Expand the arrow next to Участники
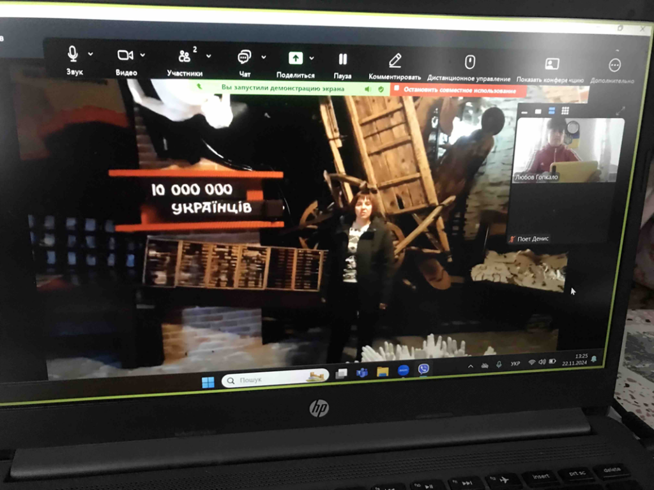 pyautogui.click(x=209, y=56)
